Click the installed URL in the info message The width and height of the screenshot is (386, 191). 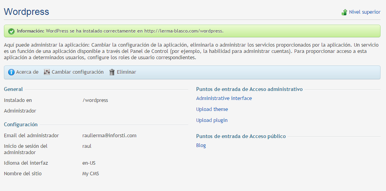pos(184,31)
